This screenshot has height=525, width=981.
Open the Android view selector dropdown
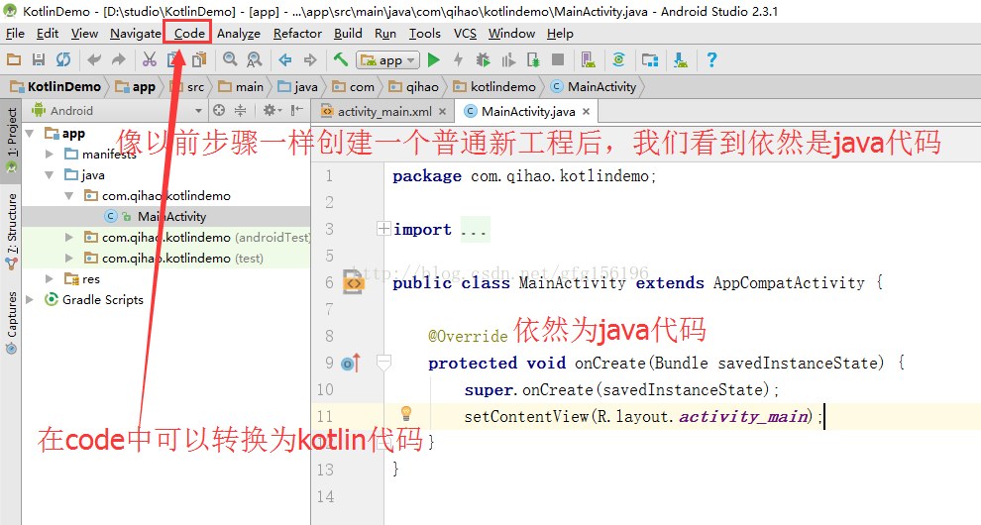(198, 111)
